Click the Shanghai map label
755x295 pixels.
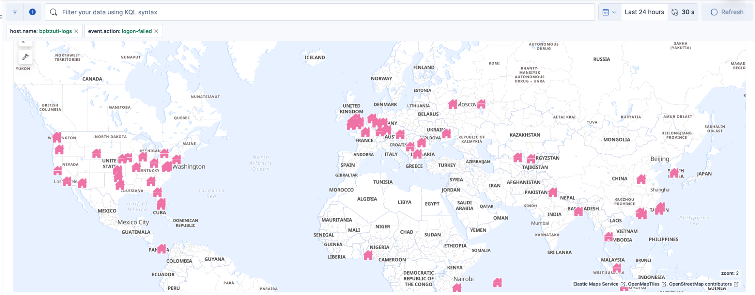pos(660,190)
